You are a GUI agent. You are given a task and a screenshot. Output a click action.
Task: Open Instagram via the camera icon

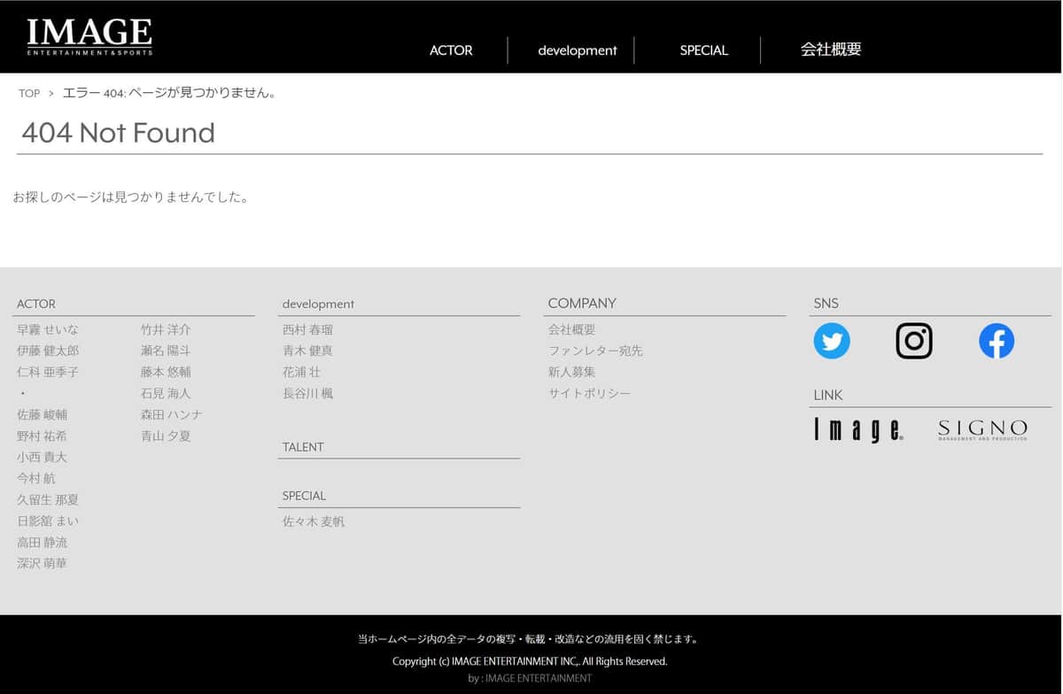click(913, 341)
